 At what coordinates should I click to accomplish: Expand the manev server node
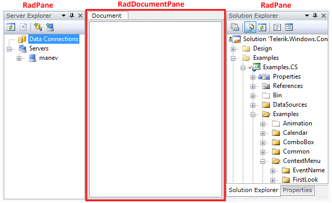(19, 58)
